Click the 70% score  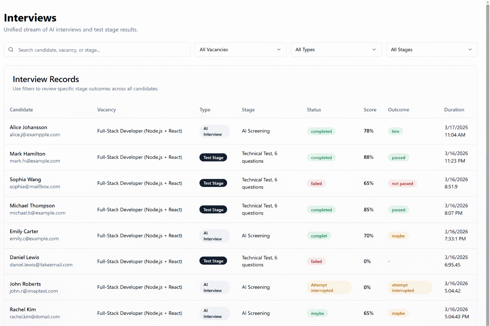(x=368, y=236)
